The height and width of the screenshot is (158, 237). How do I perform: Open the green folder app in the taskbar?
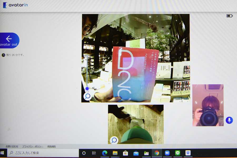[x=146, y=153]
